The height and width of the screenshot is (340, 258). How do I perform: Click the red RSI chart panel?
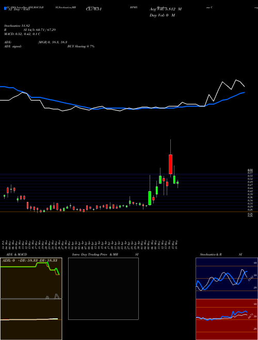point(227,319)
